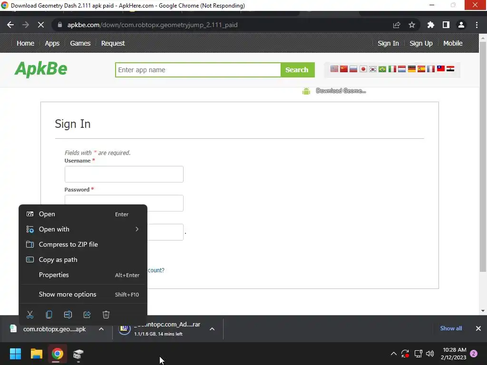487x365 pixels.
Task: Share this page via address bar icon
Action: tap(397, 25)
